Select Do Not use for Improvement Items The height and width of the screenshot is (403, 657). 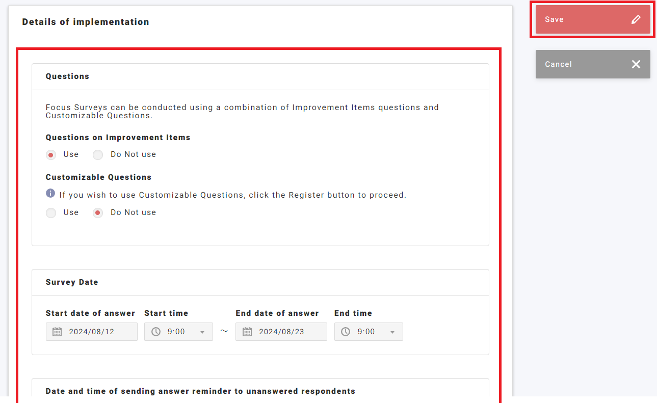[x=98, y=155]
